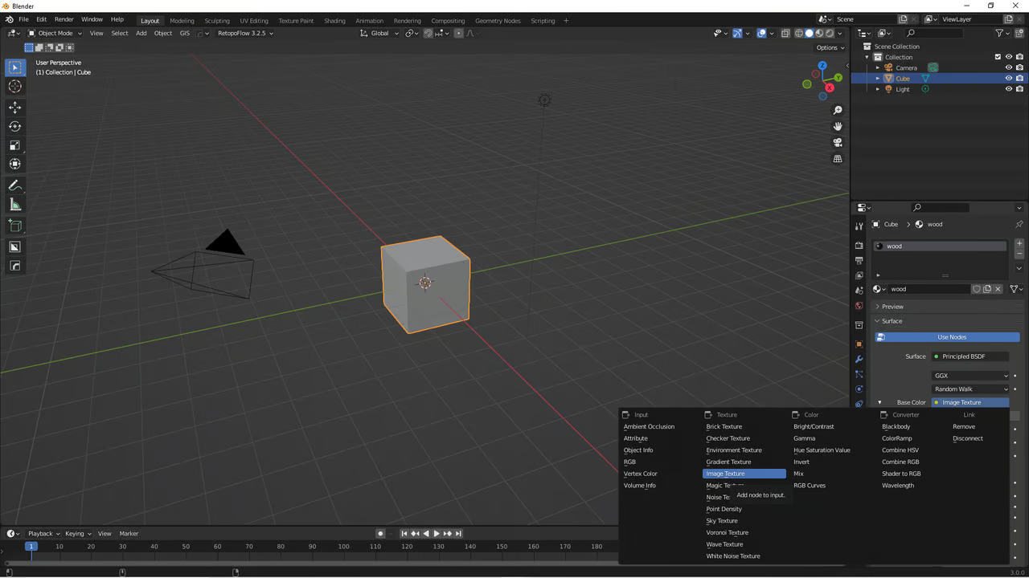Expand the Preview panel section
The image size is (1029, 578).
[x=892, y=307]
